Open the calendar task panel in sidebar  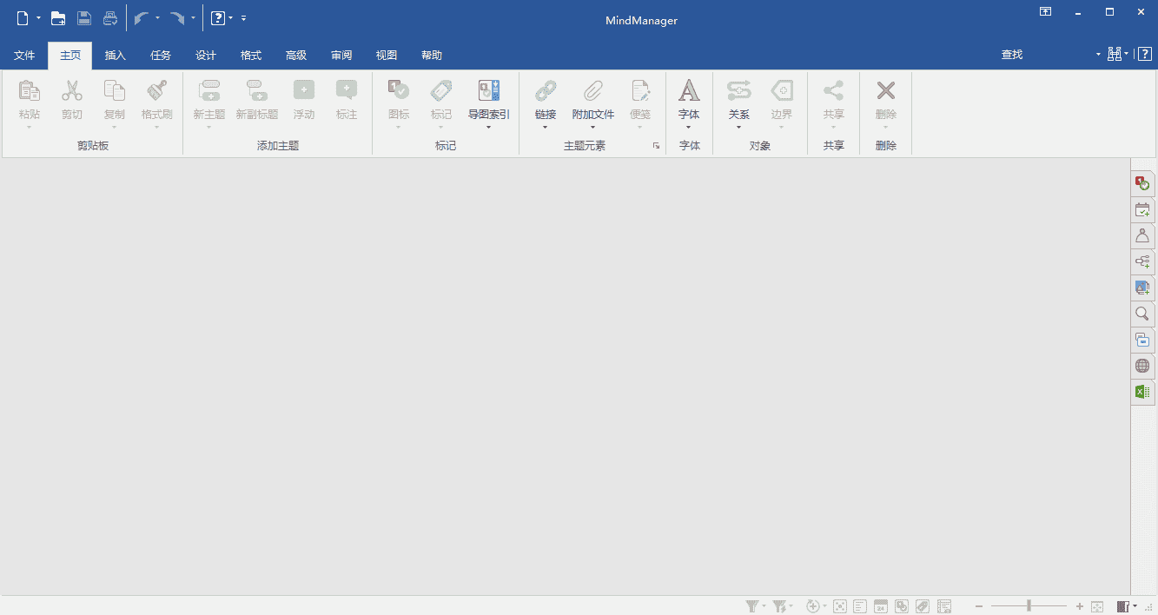click(x=1142, y=210)
